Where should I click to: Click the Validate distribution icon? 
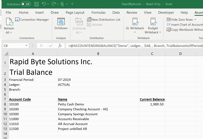pos(89,25)
